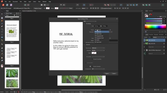Open the Compression dropdown showing ZIP
This screenshot has height=93, width=167.
pyautogui.click(x=98, y=69)
